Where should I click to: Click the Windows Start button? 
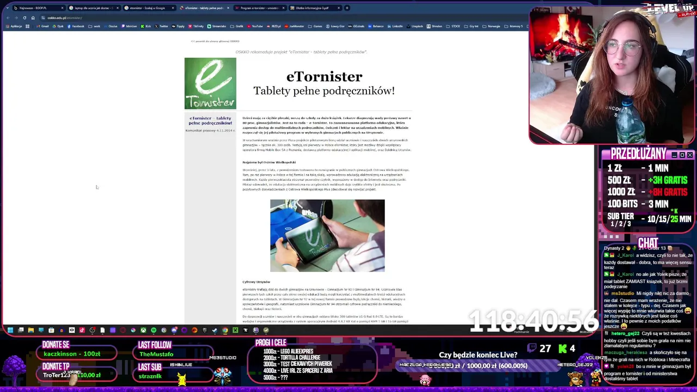(x=10, y=330)
